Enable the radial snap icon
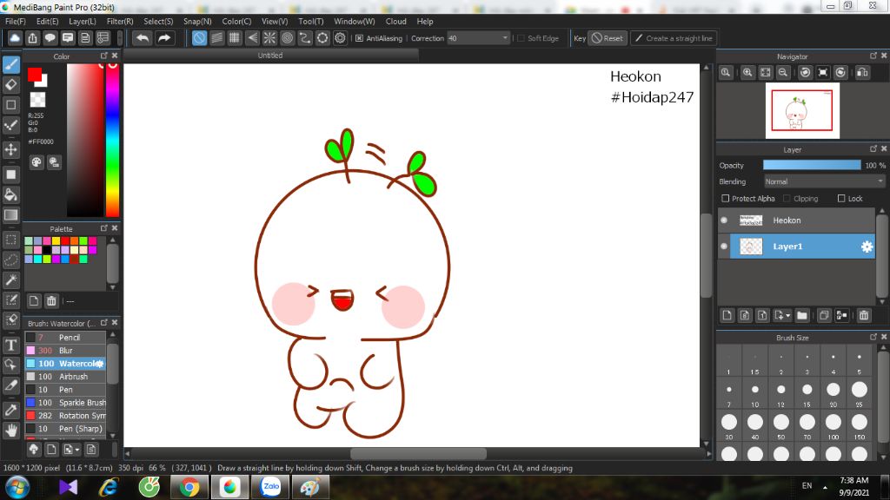Viewport: 890px width, 500px height. 269,38
